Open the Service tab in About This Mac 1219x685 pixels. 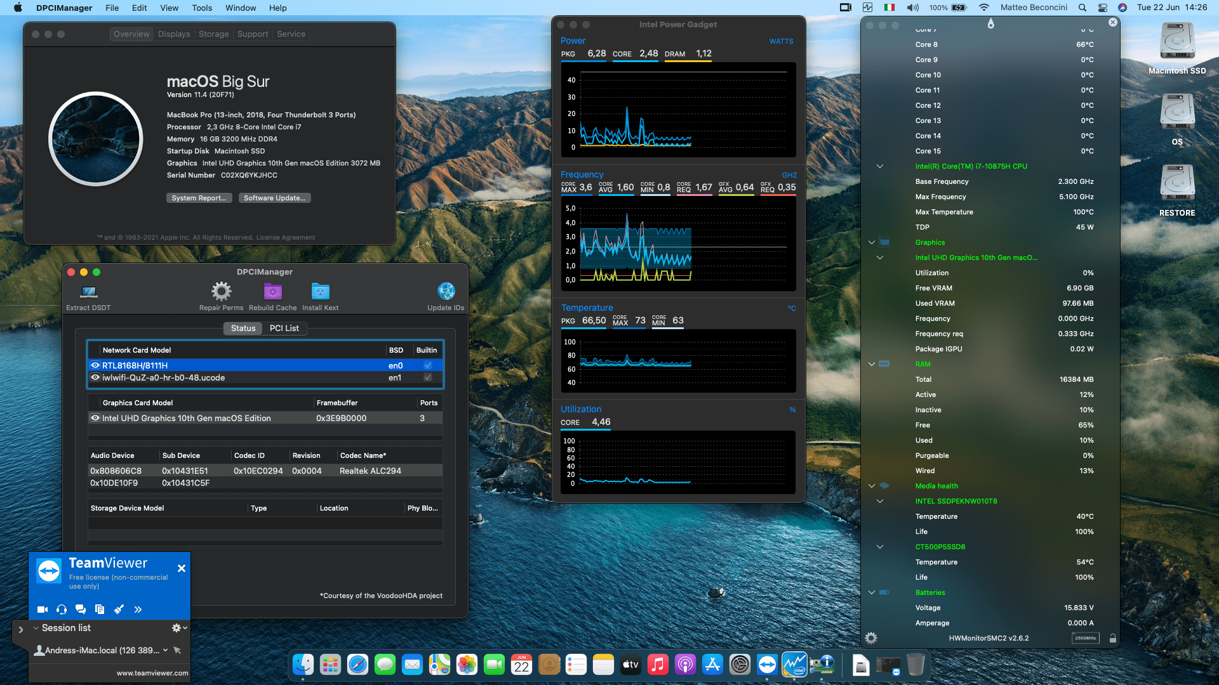(291, 34)
